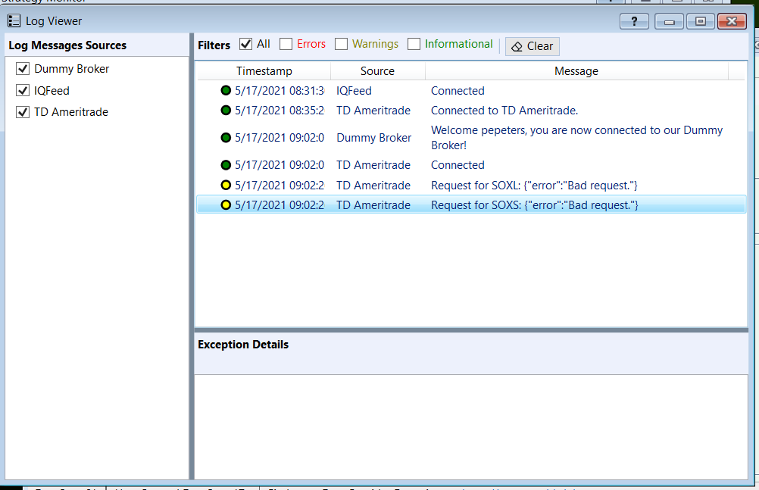
Task: Enable the Errors filter checkbox
Action: click(286, 44)
